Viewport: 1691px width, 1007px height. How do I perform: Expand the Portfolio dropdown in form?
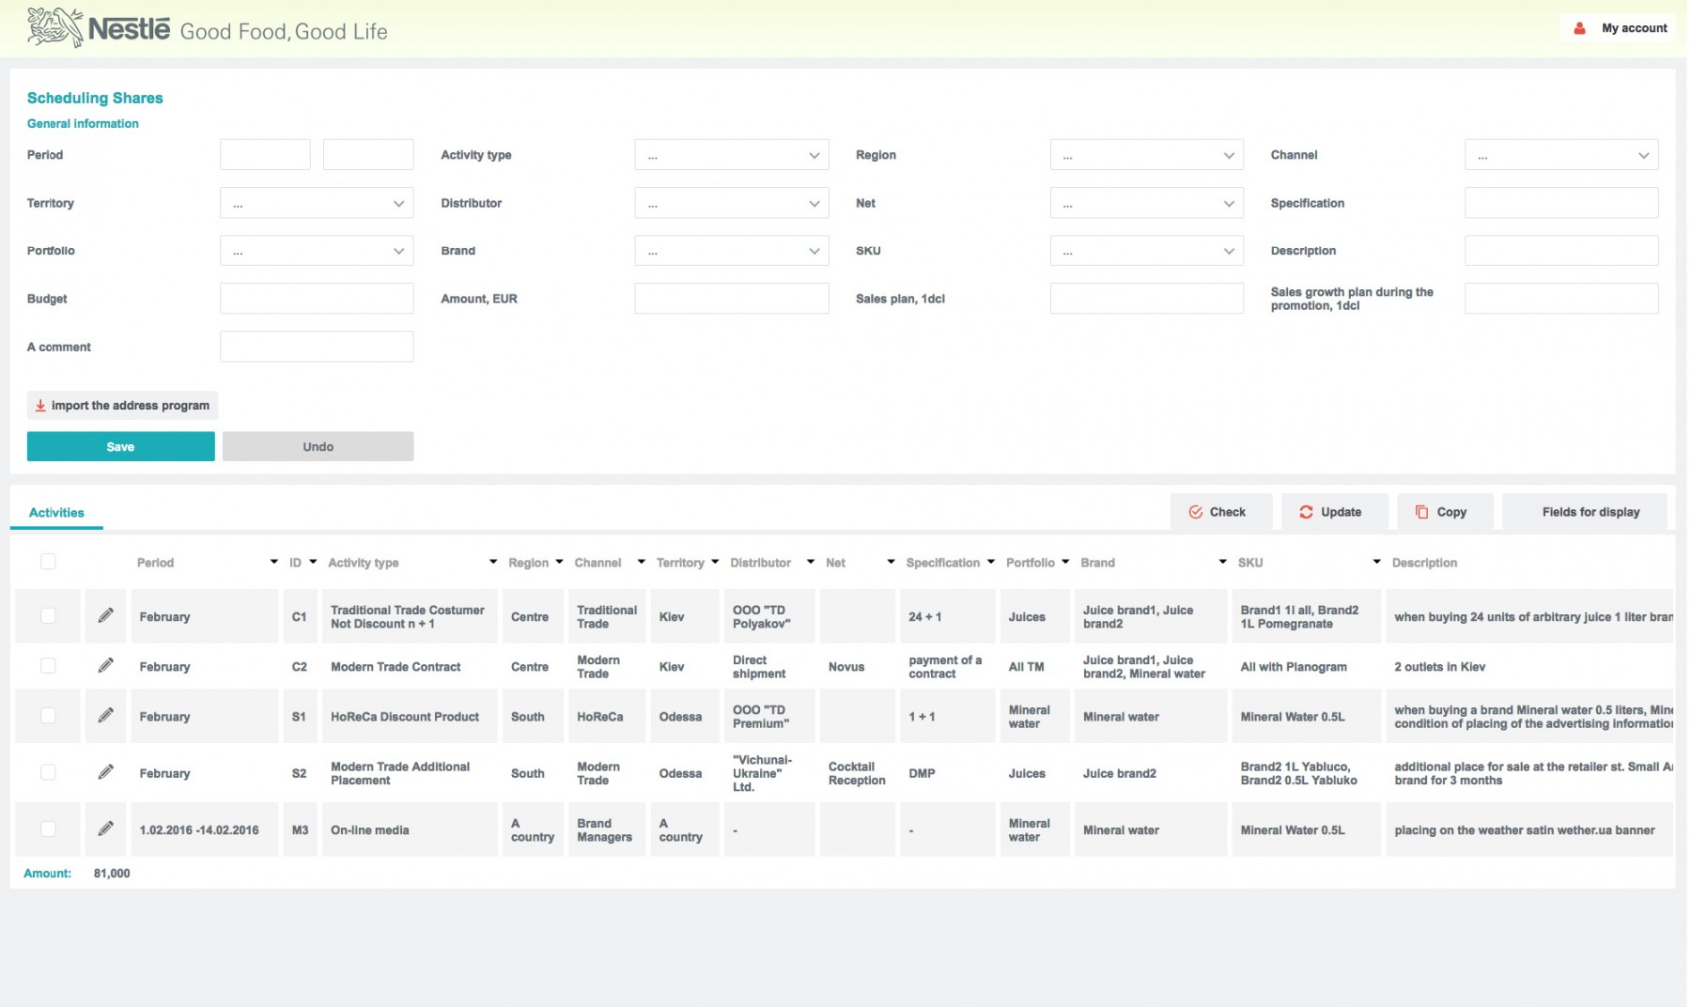[x=317, y=251]
